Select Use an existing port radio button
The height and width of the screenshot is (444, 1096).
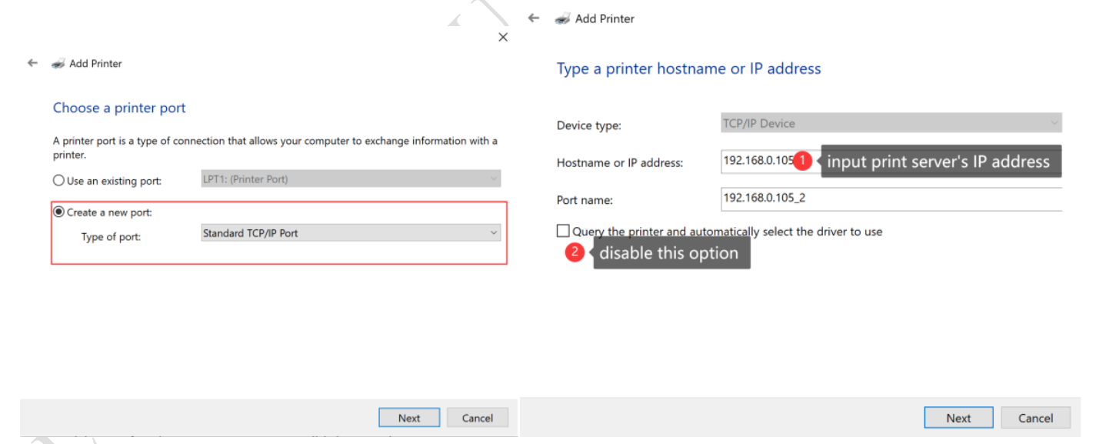point(58,181)
